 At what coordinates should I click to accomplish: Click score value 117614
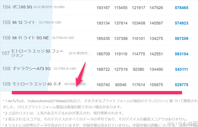(138, 85)
